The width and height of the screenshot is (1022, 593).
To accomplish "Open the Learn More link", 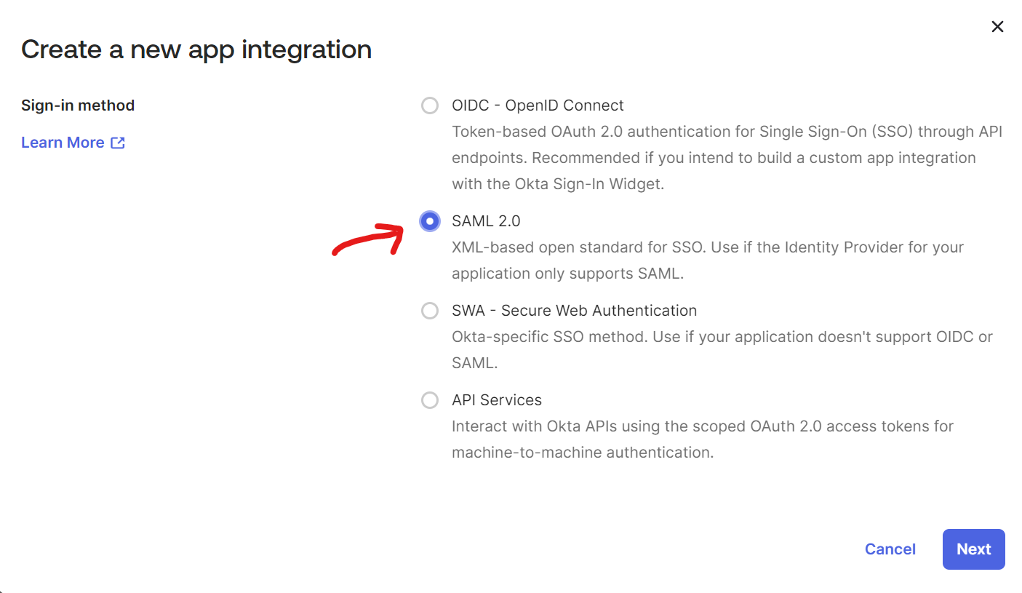I will click(x=63, y=142).
